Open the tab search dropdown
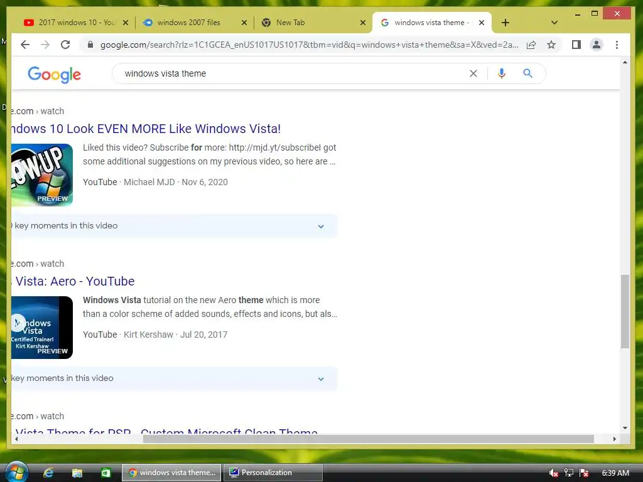The image size is (643, 482). tap(554, 23)
